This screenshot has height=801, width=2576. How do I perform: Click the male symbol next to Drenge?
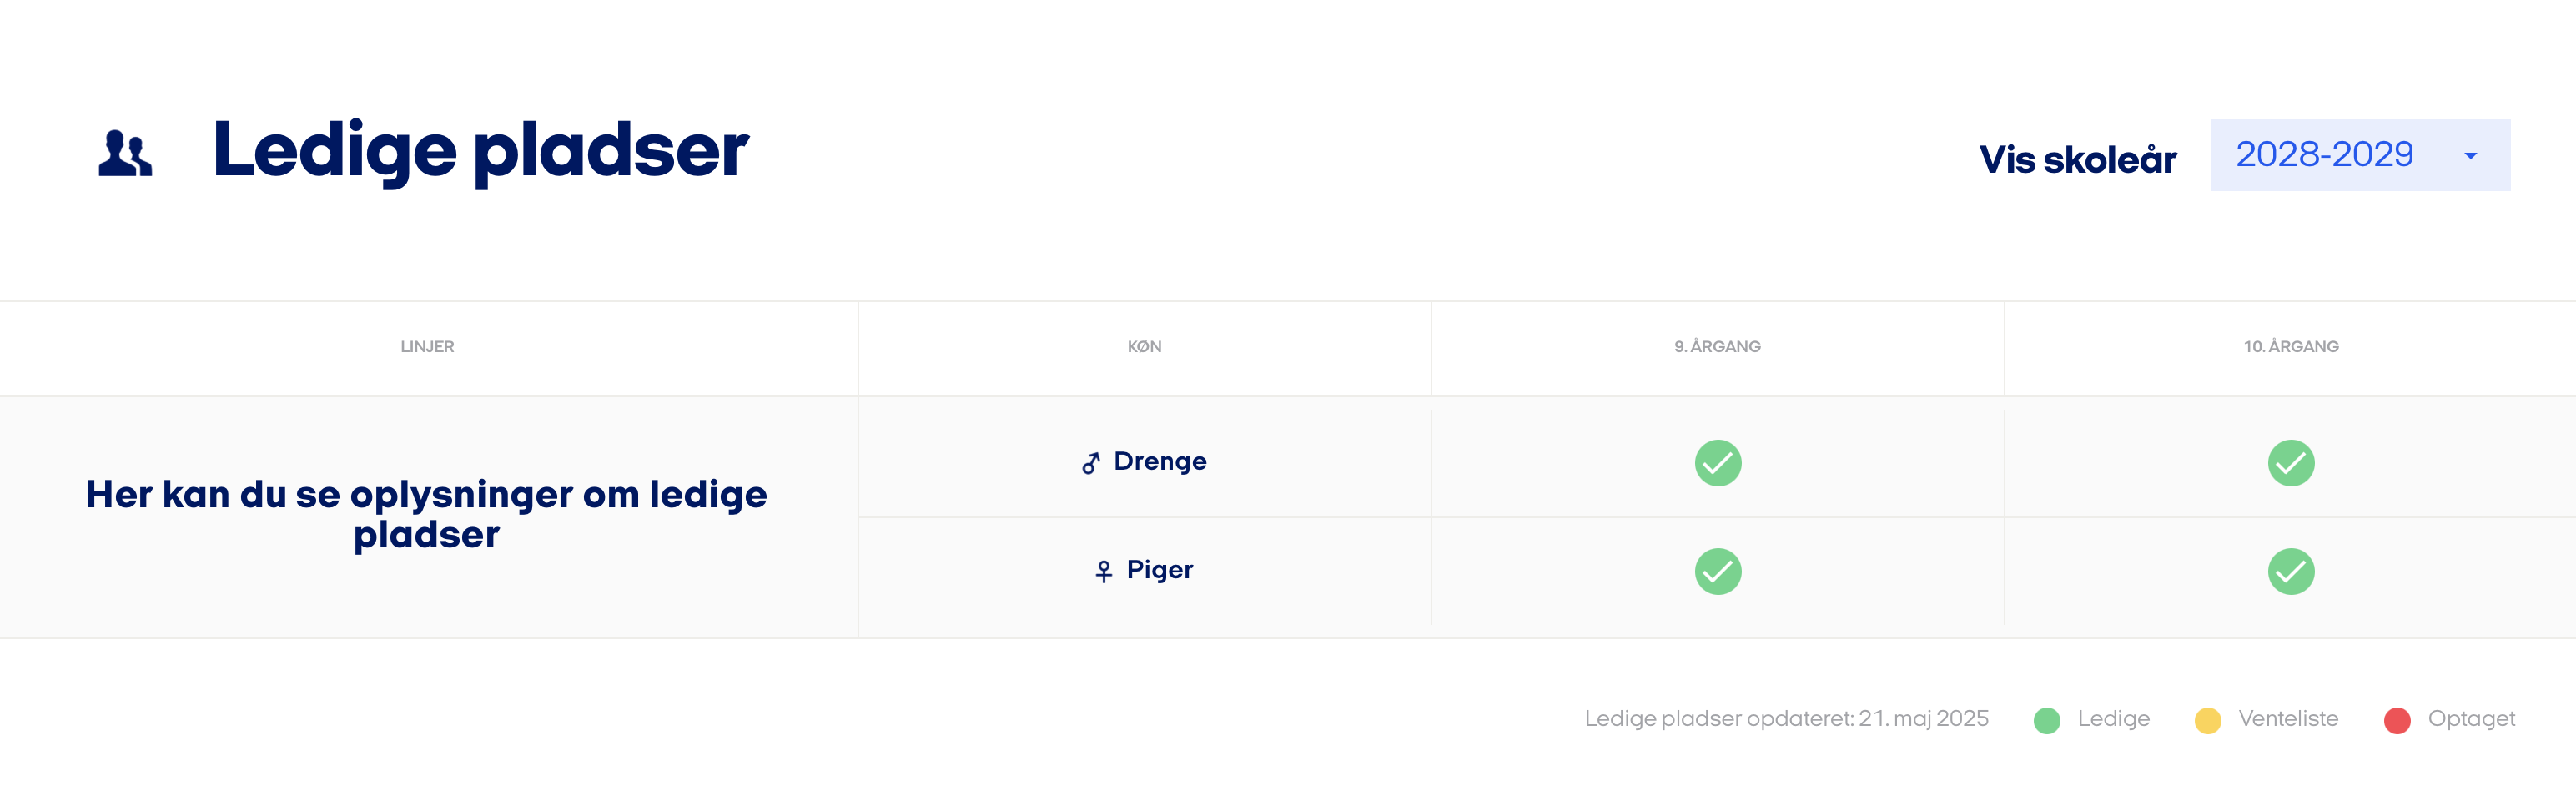tap(1091, 463)
